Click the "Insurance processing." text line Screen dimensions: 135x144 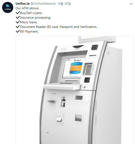(35, 18)
